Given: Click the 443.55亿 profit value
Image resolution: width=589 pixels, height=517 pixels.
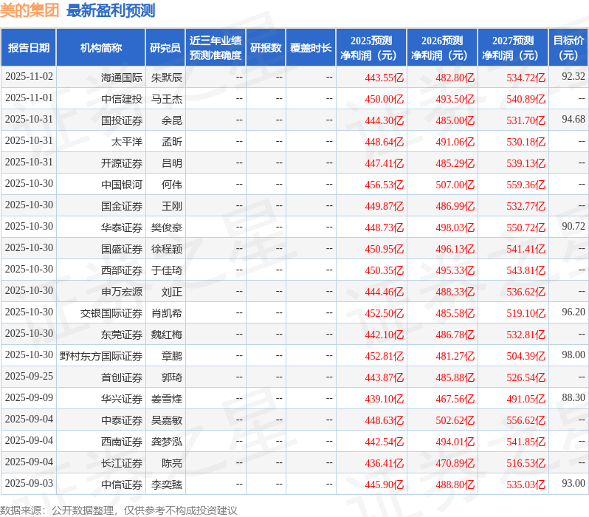Looking at the screenshot, I should coord(385,78).
